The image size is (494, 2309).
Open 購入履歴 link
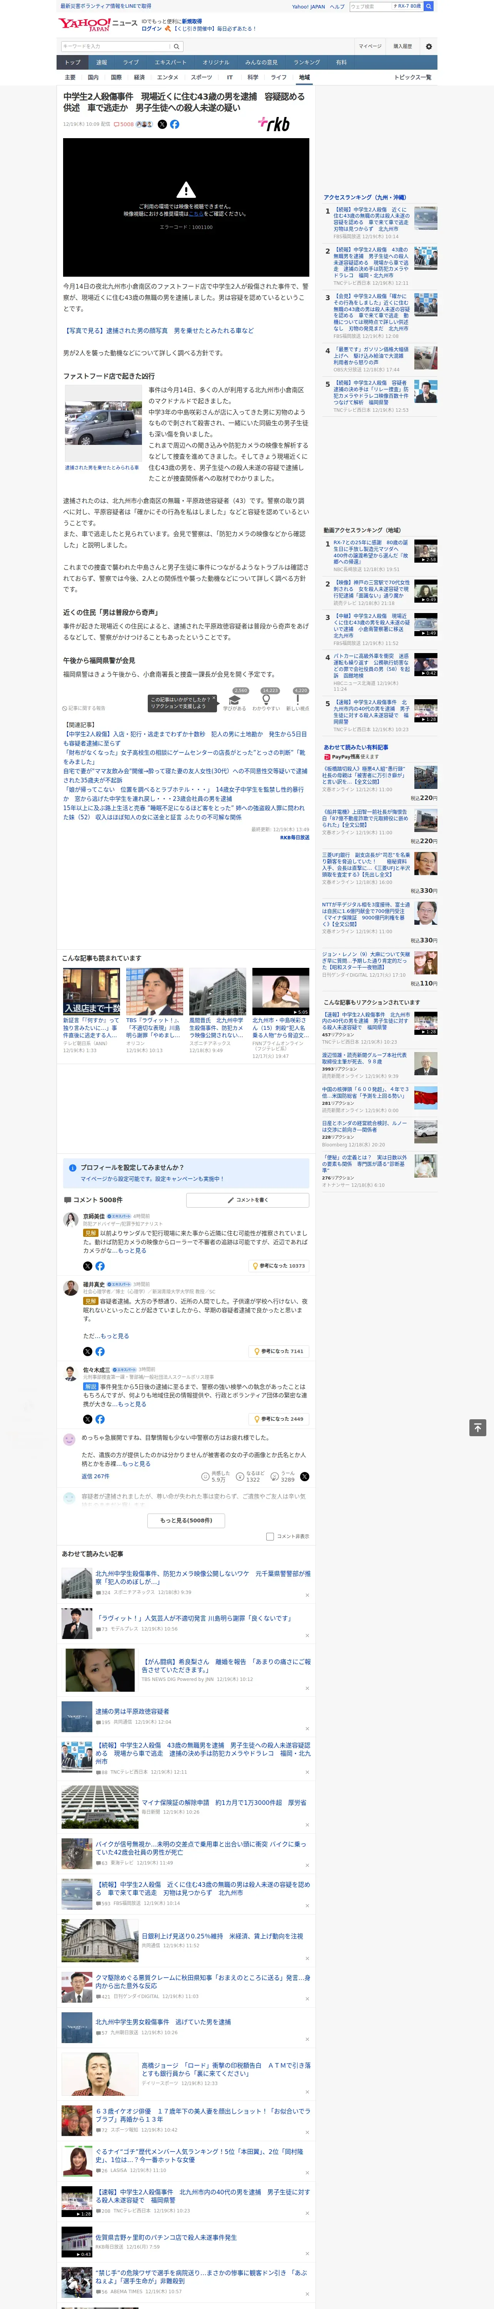coord(402,47)
